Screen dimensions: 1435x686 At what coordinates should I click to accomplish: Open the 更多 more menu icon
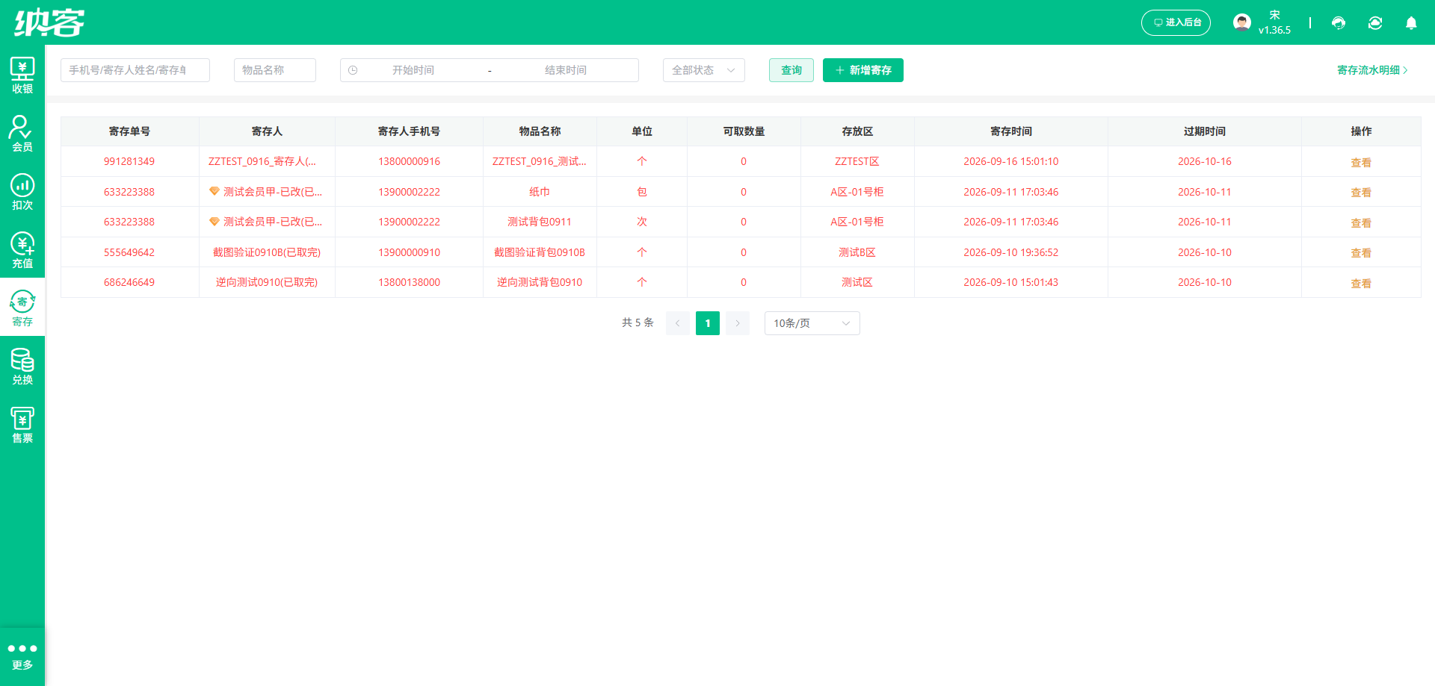click(x=22, y=655)
